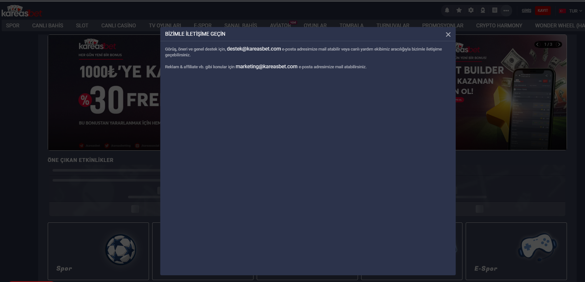Open the CANLI CASİNO menu item
Image resolution: width=585 pixels, height=282 pixels.
point(118,25)
